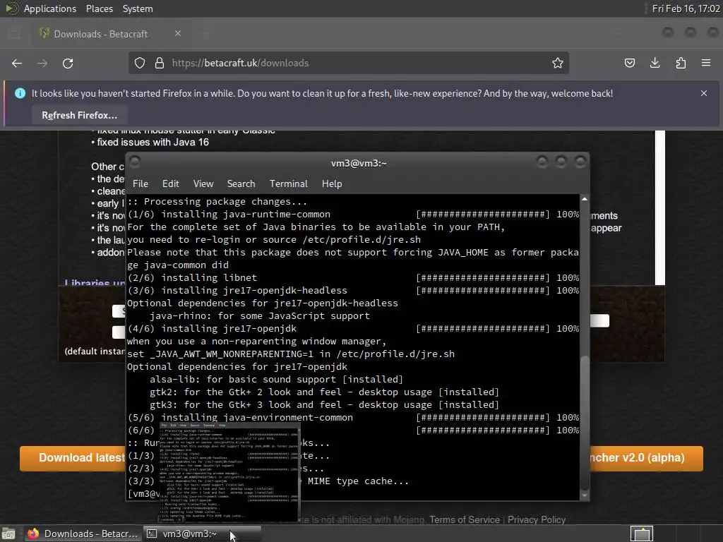
Task: Open Places menu in top panel
Action: pos(99,8)
